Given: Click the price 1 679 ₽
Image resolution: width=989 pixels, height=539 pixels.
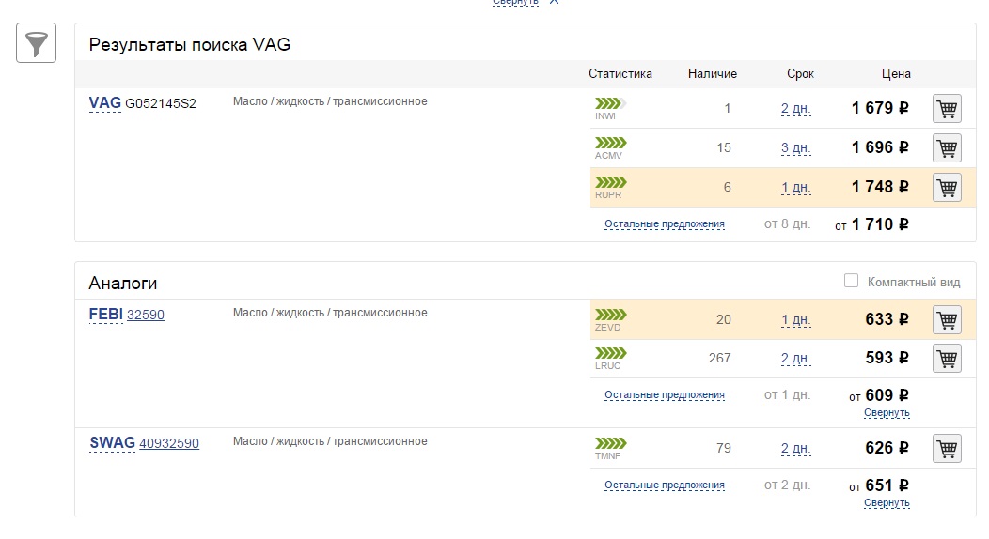Looking at the screenshot, I should coord(880,108).
